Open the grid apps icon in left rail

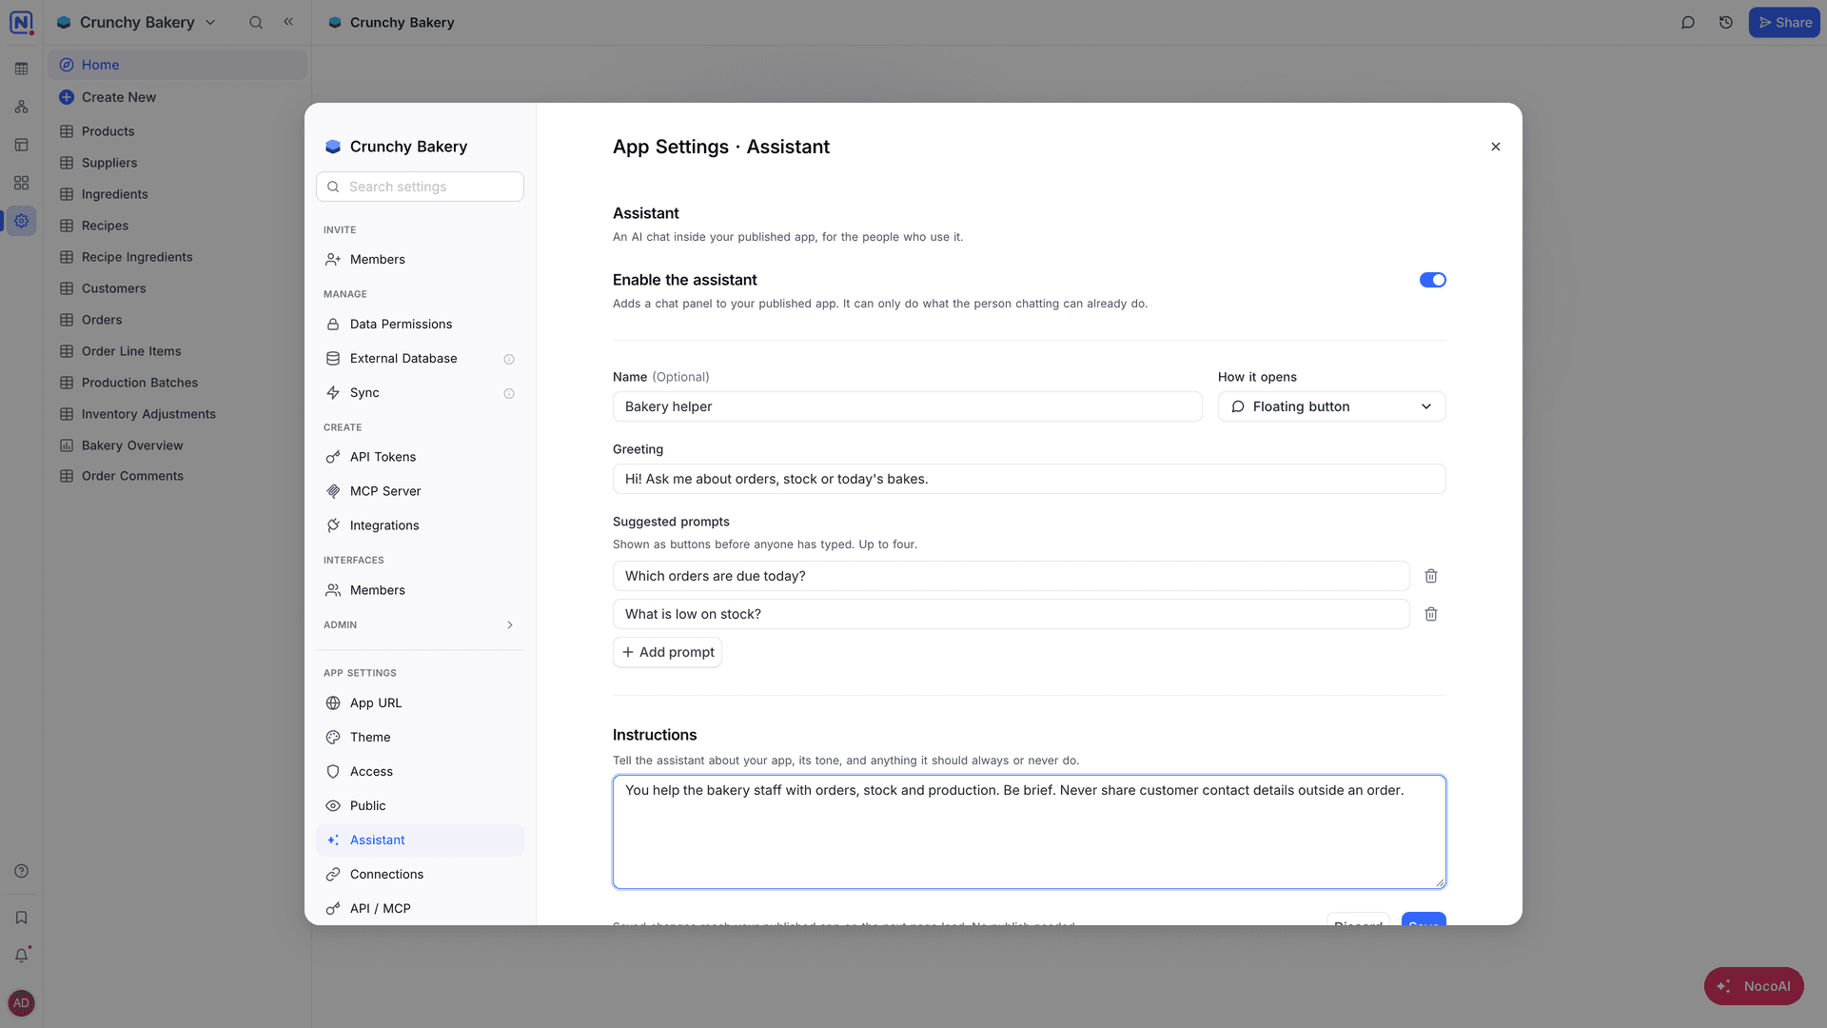21,183
